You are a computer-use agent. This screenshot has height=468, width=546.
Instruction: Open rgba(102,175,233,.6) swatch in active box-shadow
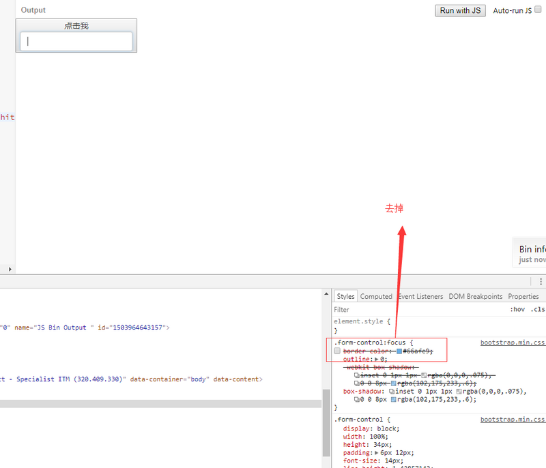point(394,400)
